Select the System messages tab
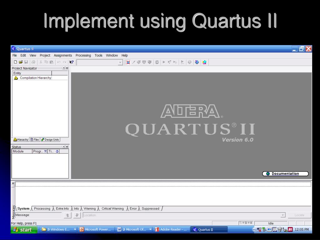 23,208
